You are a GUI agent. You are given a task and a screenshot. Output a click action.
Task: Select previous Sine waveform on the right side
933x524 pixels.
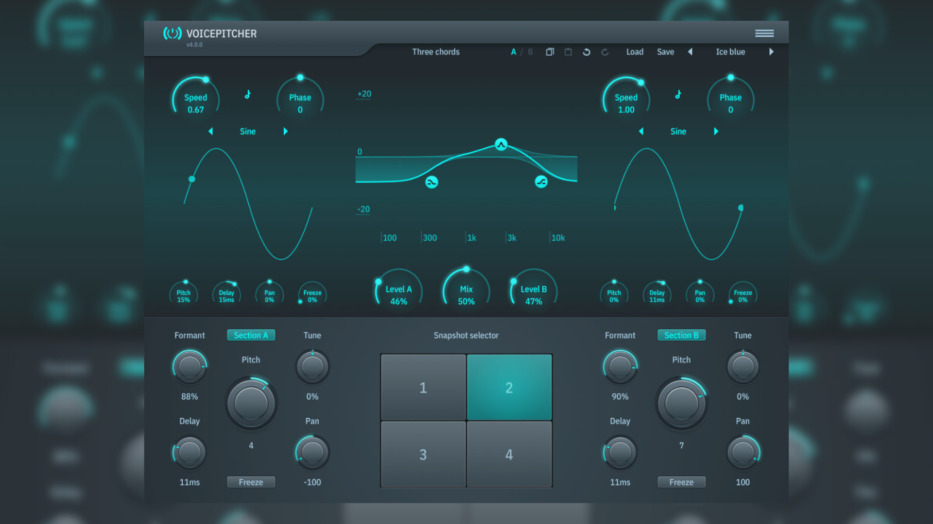[x=641, y=131]
